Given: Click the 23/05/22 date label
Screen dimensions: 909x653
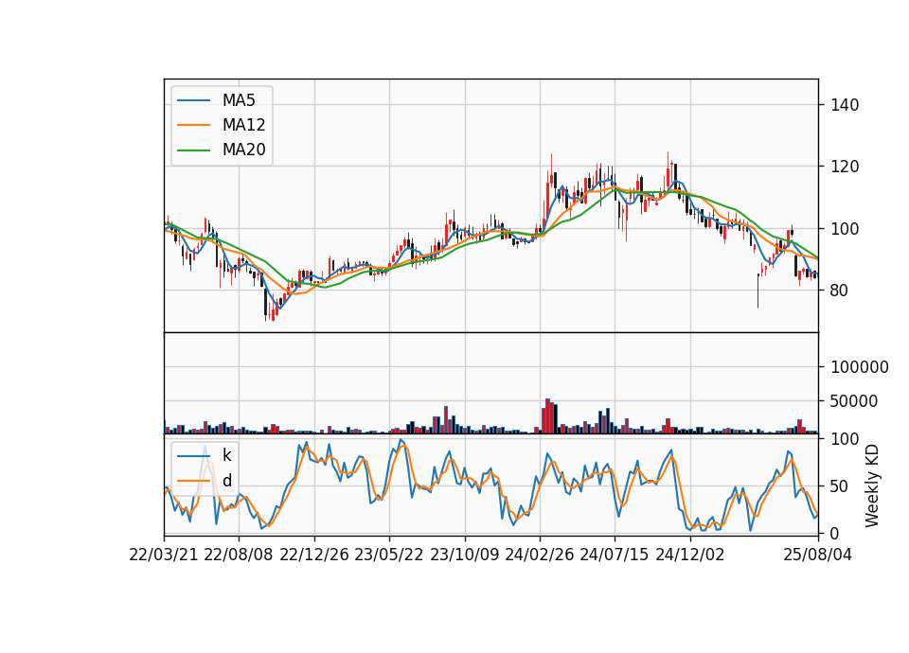Looking at the screenshot, I should pyautogui.click(x=389, y=555).
